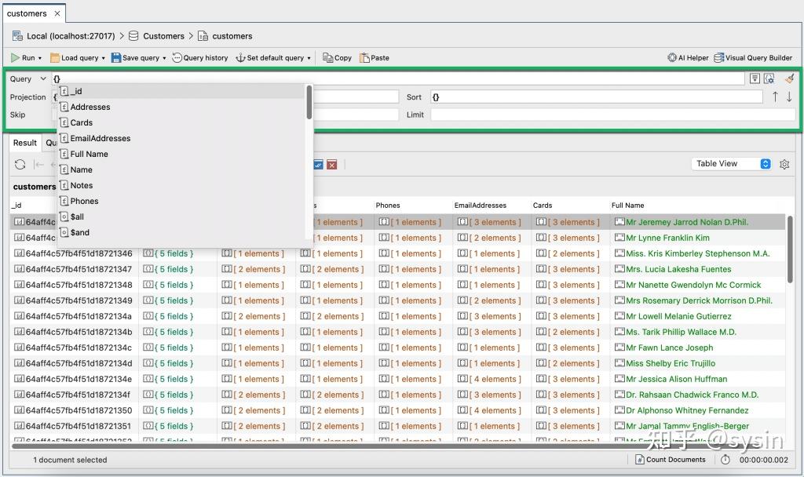Click the results table vertical scrollbar
Viewport: 804px width, 477px height.
click(x=790, y=250)
